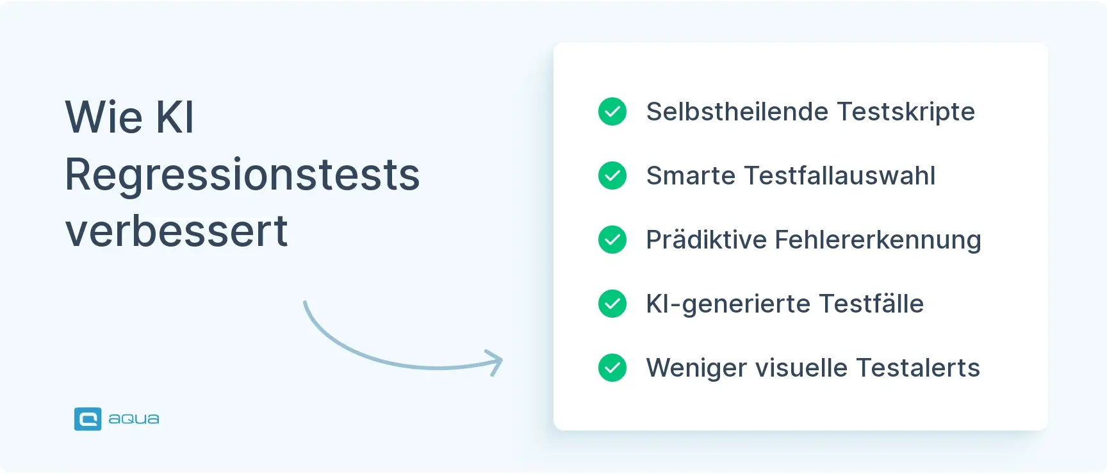Click the KI-generierte Testfälle list item text

coord(785,304)
